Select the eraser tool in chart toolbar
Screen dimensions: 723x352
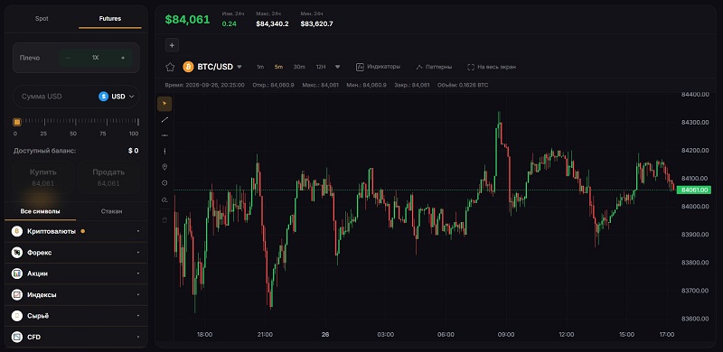[x=164, y=199]
